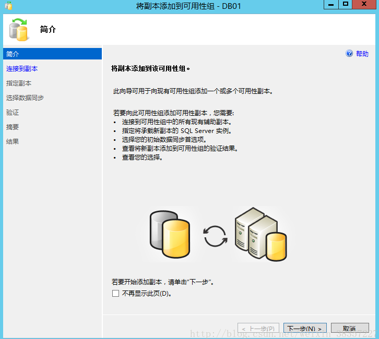The image size is (379, 339).
Task: Close the wizard window
Action: point(364,5)
